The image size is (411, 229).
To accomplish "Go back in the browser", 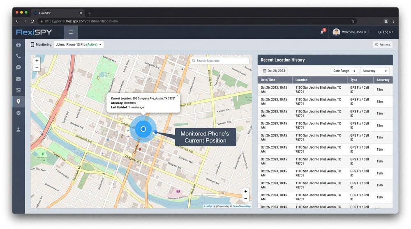I will [17, 21].
